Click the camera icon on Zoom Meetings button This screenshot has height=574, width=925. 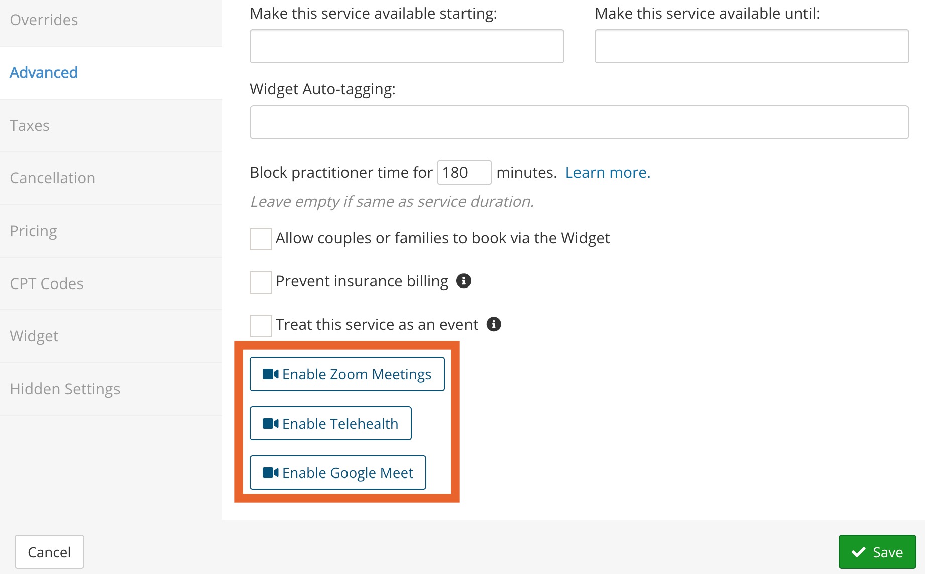[x=270, y=374]
